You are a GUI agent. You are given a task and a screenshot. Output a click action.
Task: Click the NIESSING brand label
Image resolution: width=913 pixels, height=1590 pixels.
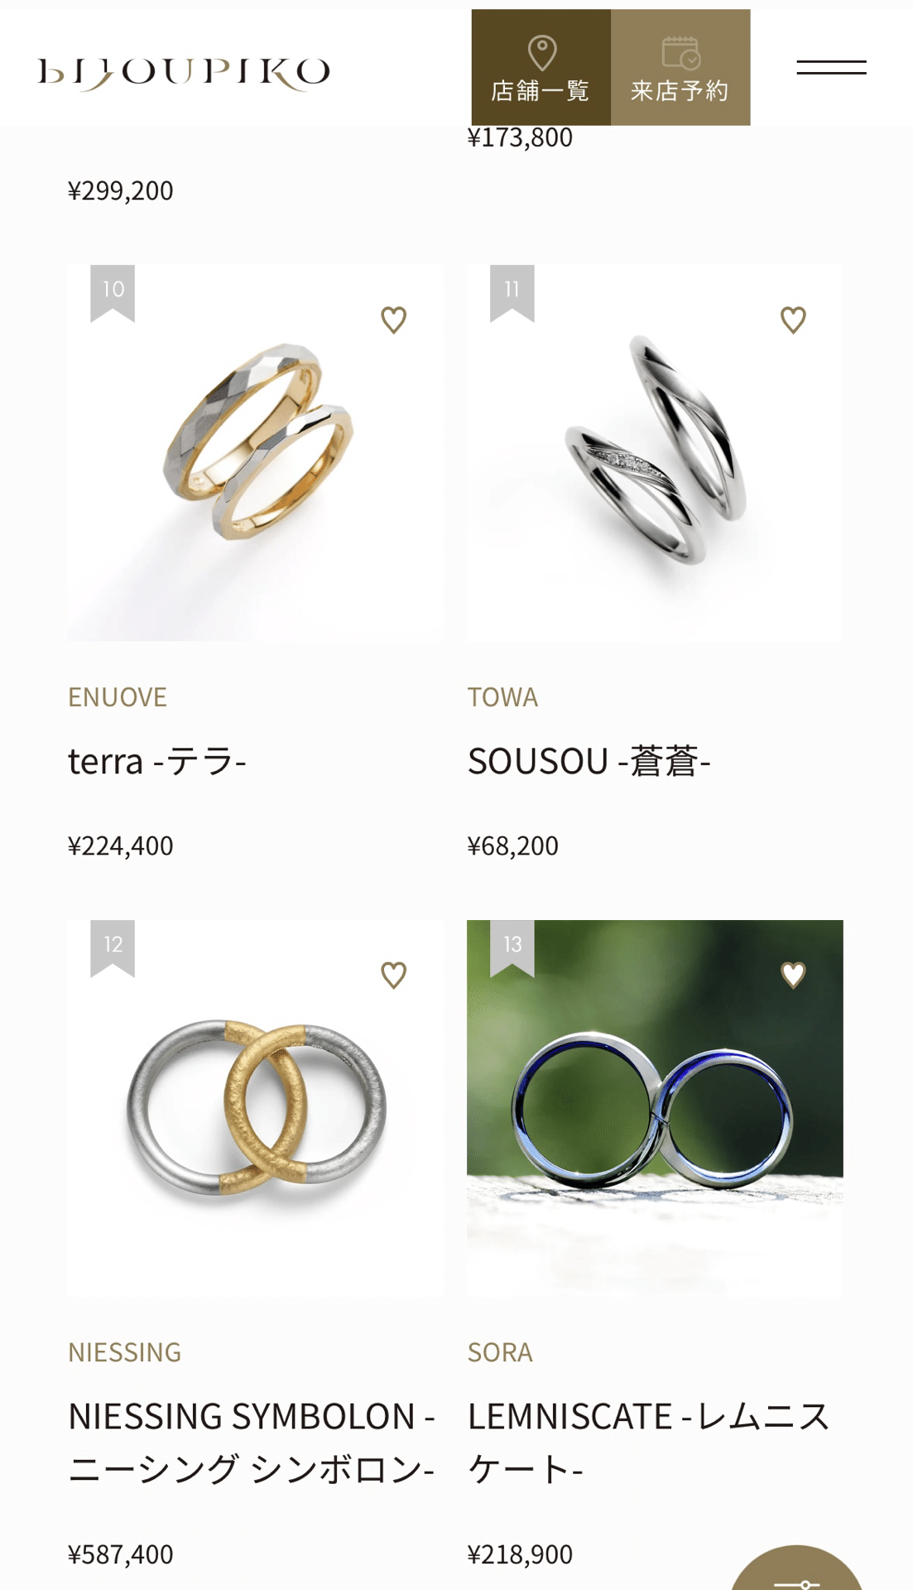pos(125,1352)
